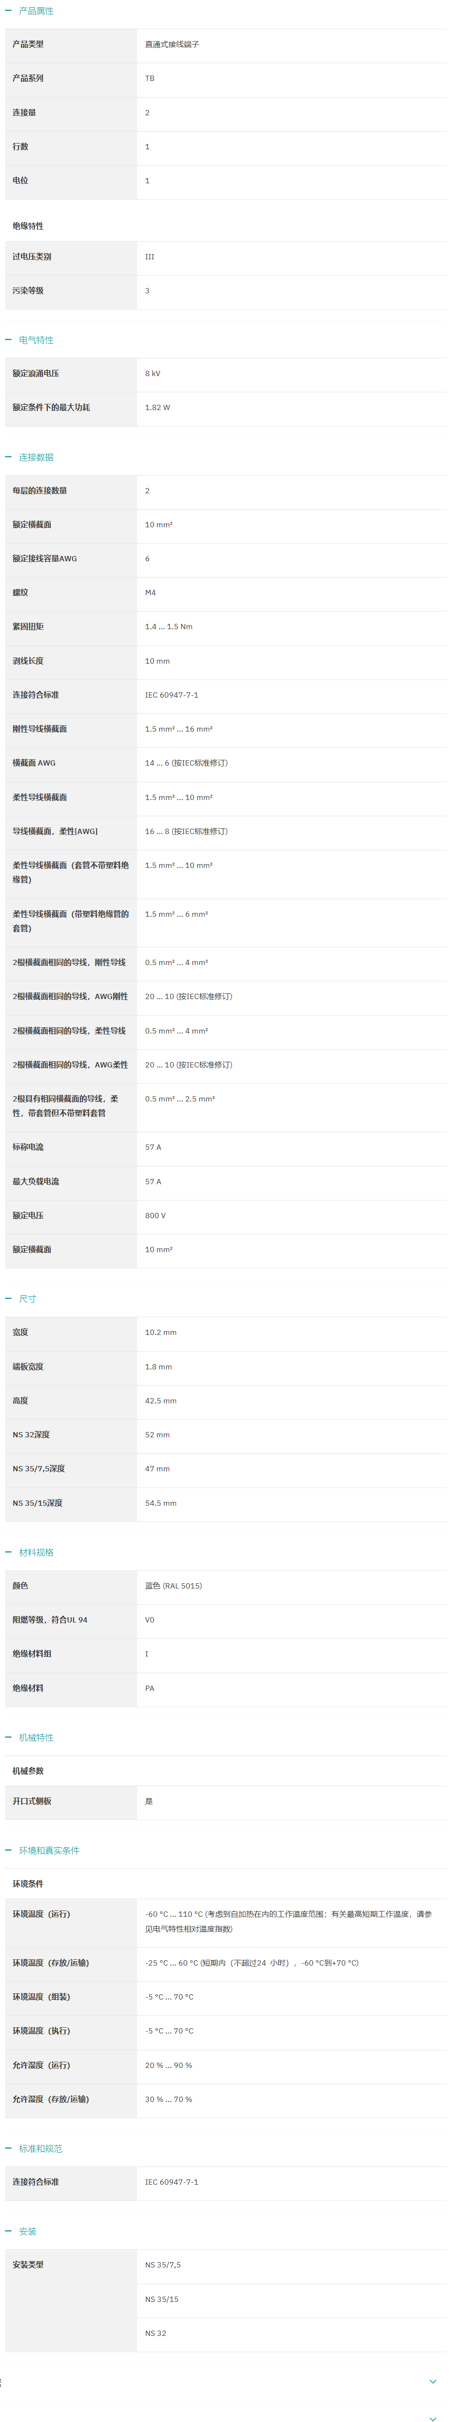Select the 高度 value 42.5 mm
449x2422 pixels.
coord(161,1401)
